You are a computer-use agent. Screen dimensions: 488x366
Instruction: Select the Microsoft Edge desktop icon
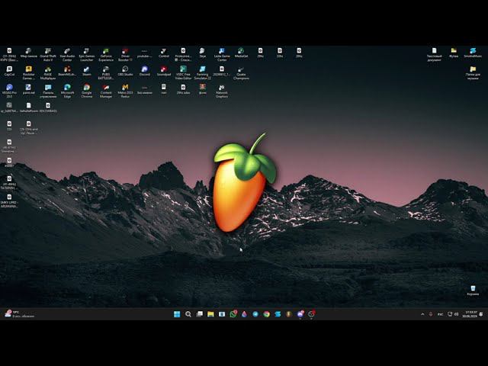(67, 91)
